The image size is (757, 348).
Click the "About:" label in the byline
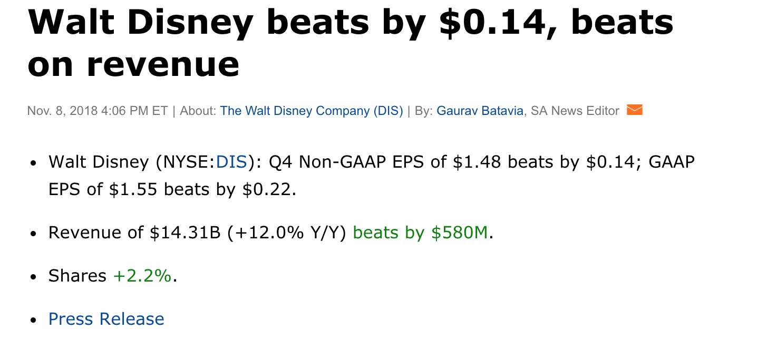tap(198, 111)
